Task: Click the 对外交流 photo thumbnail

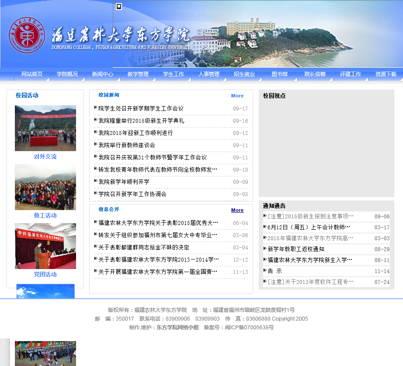Action: (x=45, y=128)
